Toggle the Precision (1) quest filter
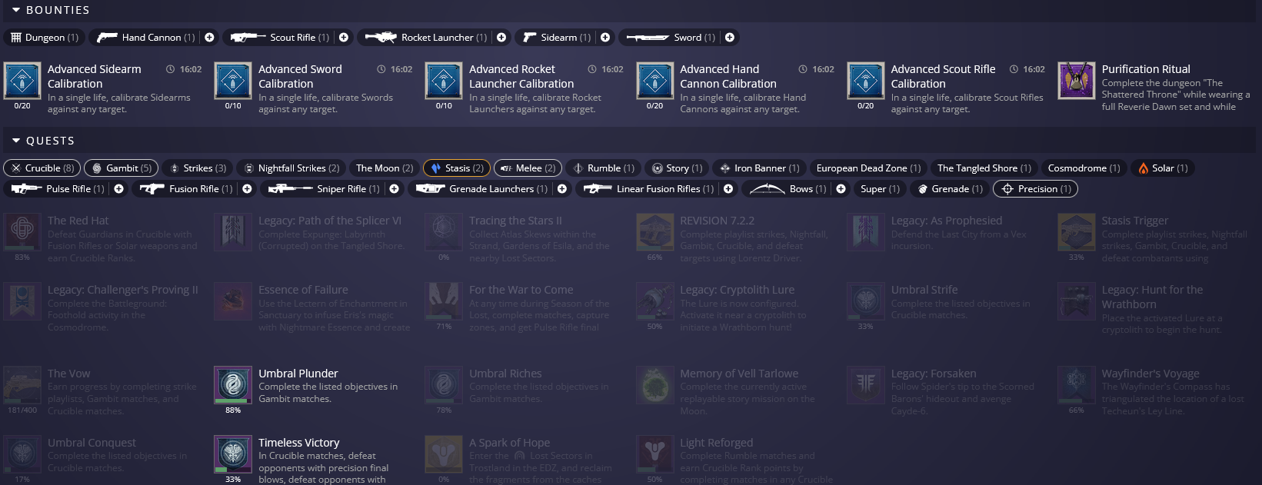 tap(1035, 188)
